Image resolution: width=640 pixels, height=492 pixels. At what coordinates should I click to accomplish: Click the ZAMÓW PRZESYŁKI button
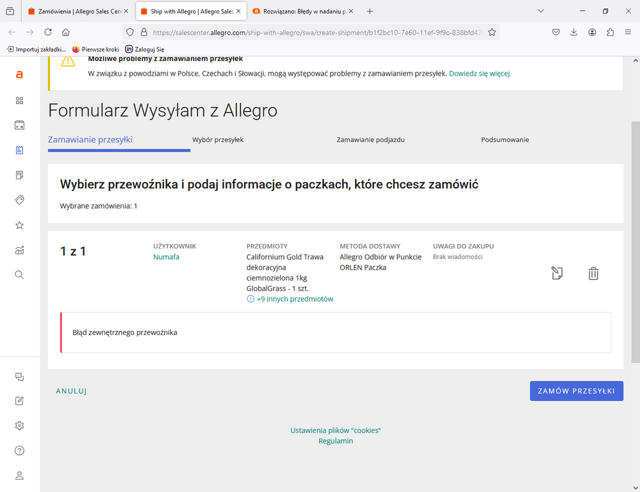(577, 391)
